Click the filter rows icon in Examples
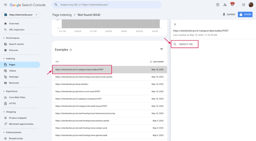This screenshot has height=141, width=256. 162,49
